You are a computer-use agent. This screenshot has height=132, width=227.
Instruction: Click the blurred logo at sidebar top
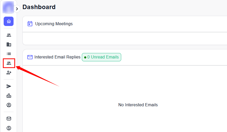coord(8,7)
